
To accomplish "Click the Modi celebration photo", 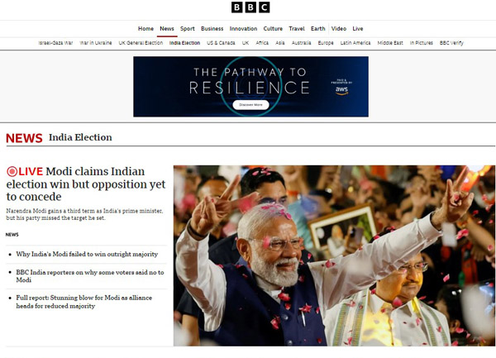I will (334, 255).
